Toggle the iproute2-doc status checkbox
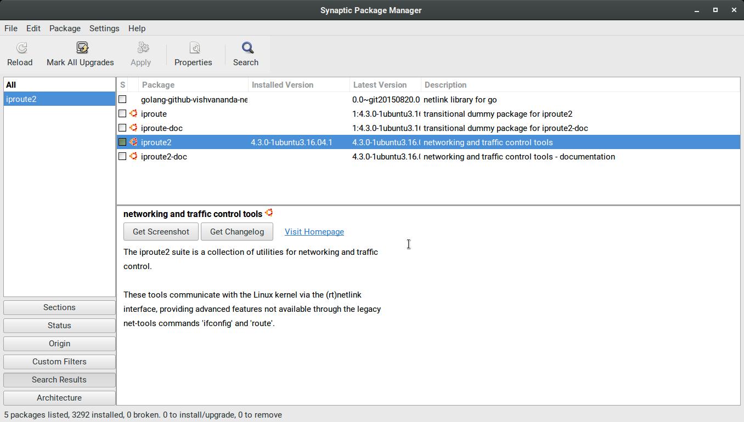This screenshot has width=744, height=422. [122, 157]
